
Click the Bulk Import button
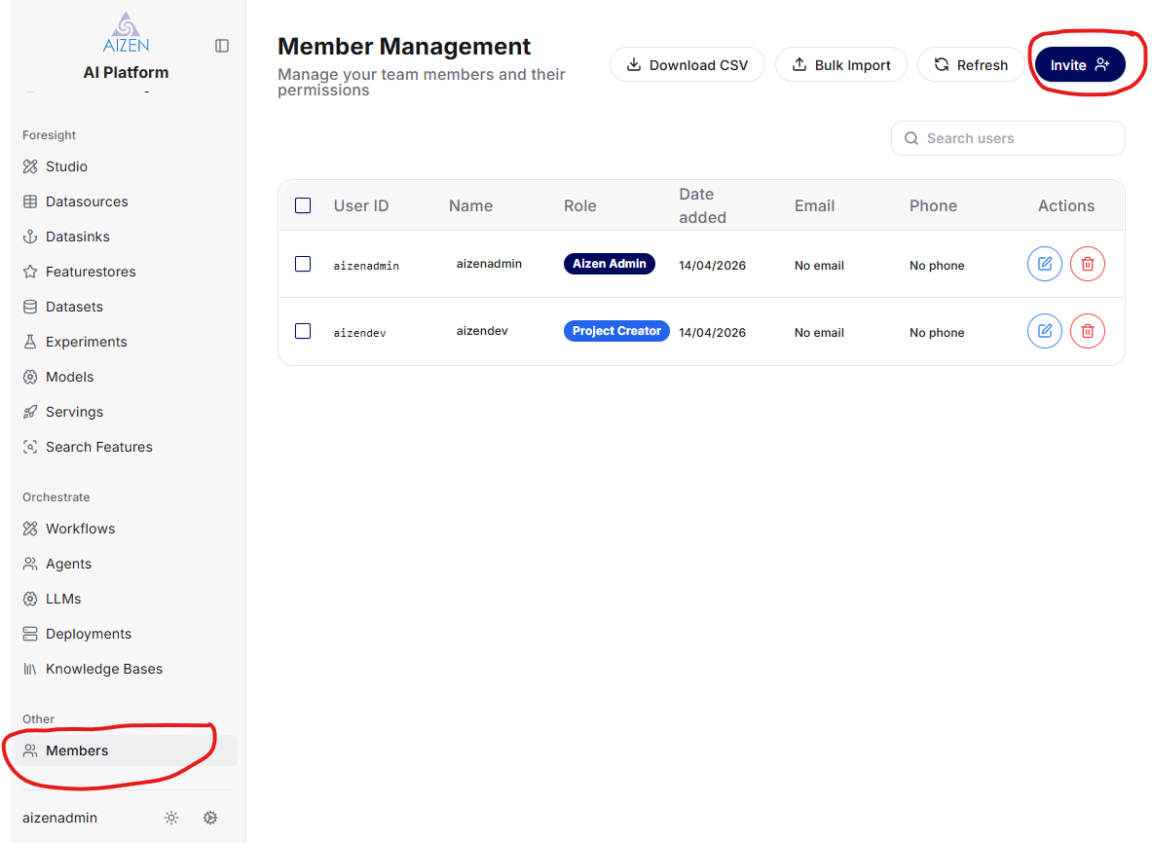[841, 65]
